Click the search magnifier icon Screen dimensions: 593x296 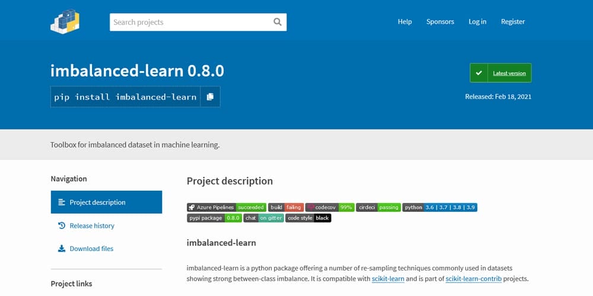point(278,22)
